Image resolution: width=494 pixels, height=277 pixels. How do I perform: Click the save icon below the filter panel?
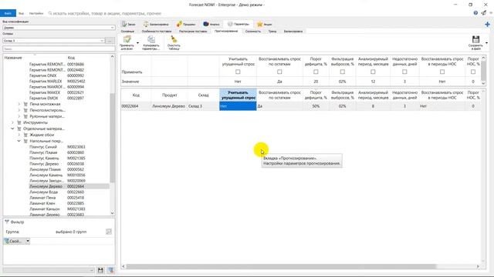(x=100, y=270)
